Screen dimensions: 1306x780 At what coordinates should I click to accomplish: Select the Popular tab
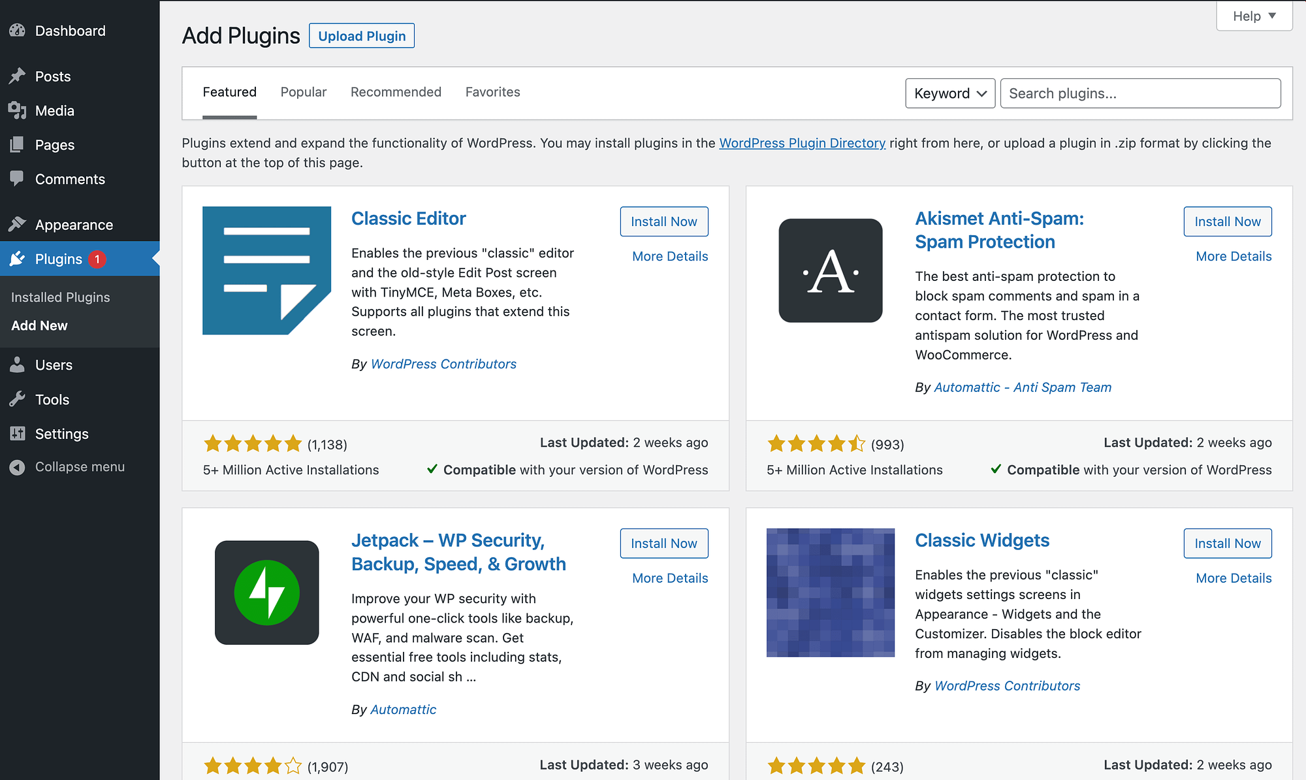[304, 92]
